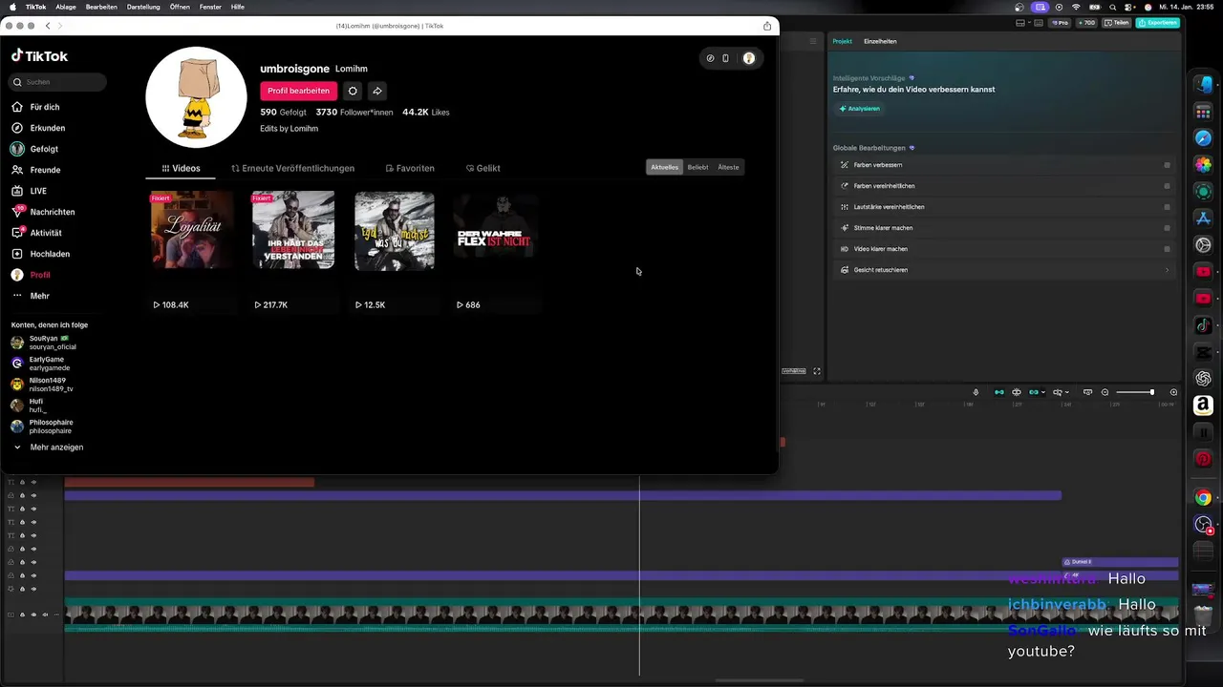
Task: Open Google Chrome from the Dock
Action: tap(1203, 497)
